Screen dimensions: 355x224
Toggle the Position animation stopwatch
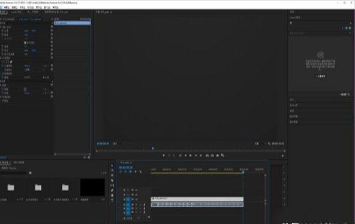[x=2, y=31]
